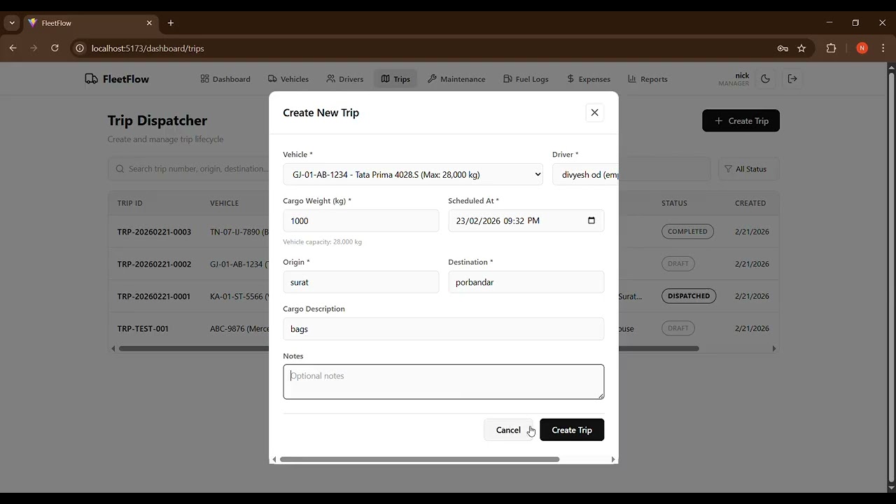
Task: Open the Driver dropdown
Action: click(x=585, y=174)
